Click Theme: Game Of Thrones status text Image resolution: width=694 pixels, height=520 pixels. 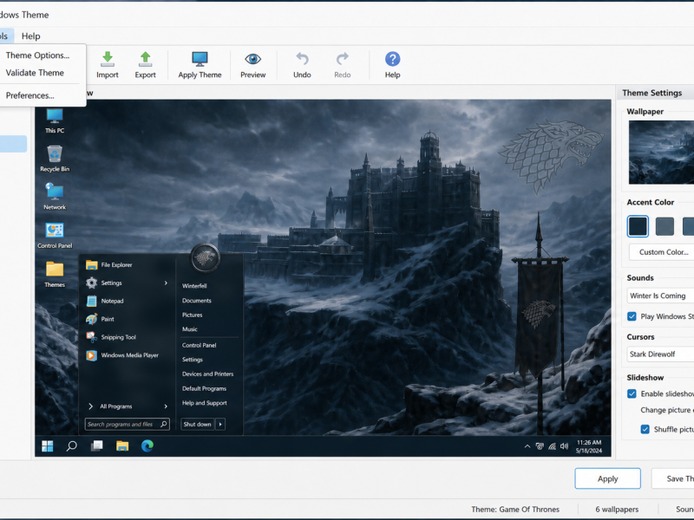[x=515, y=510]
